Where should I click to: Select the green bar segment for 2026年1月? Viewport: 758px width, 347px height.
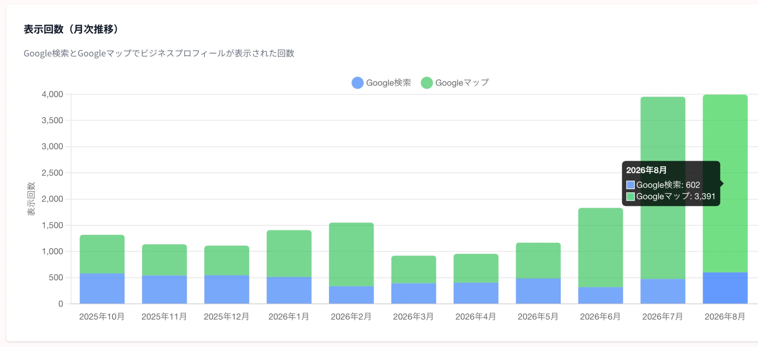tap(289, 254)
